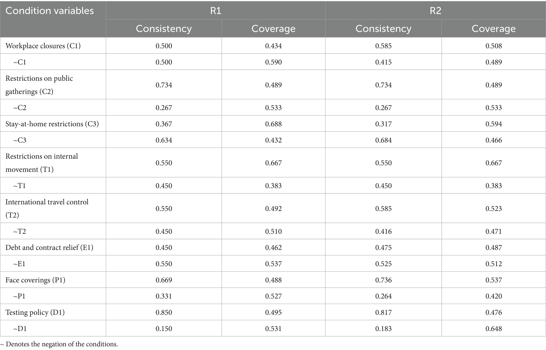Click the Consistency header under R1
The width and height of the screenshot is (546, 350).
tap(164, 29)
